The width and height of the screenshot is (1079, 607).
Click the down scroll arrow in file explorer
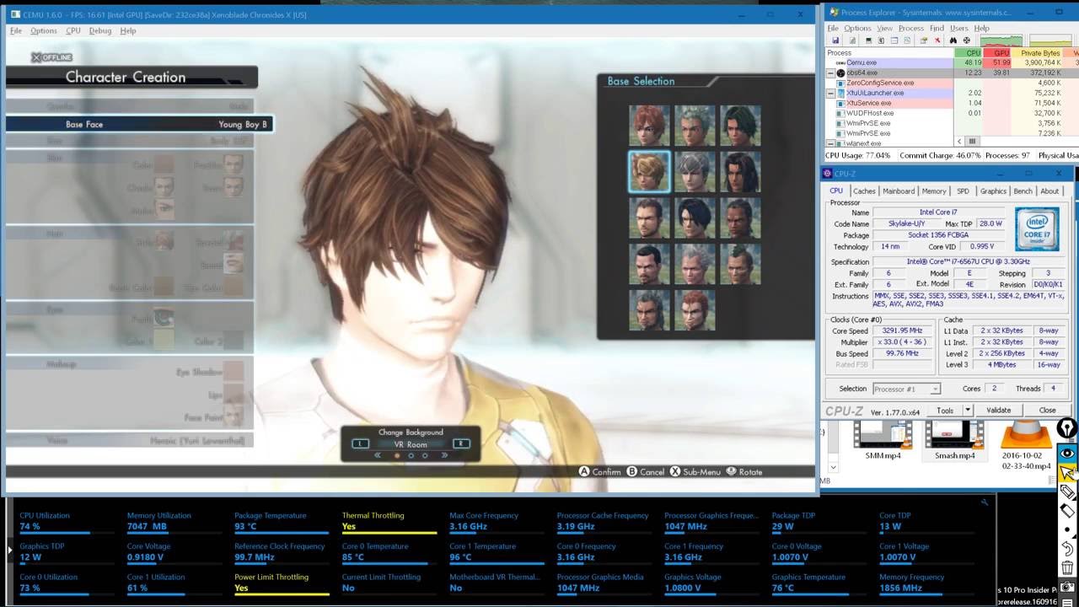coord(833,466)
